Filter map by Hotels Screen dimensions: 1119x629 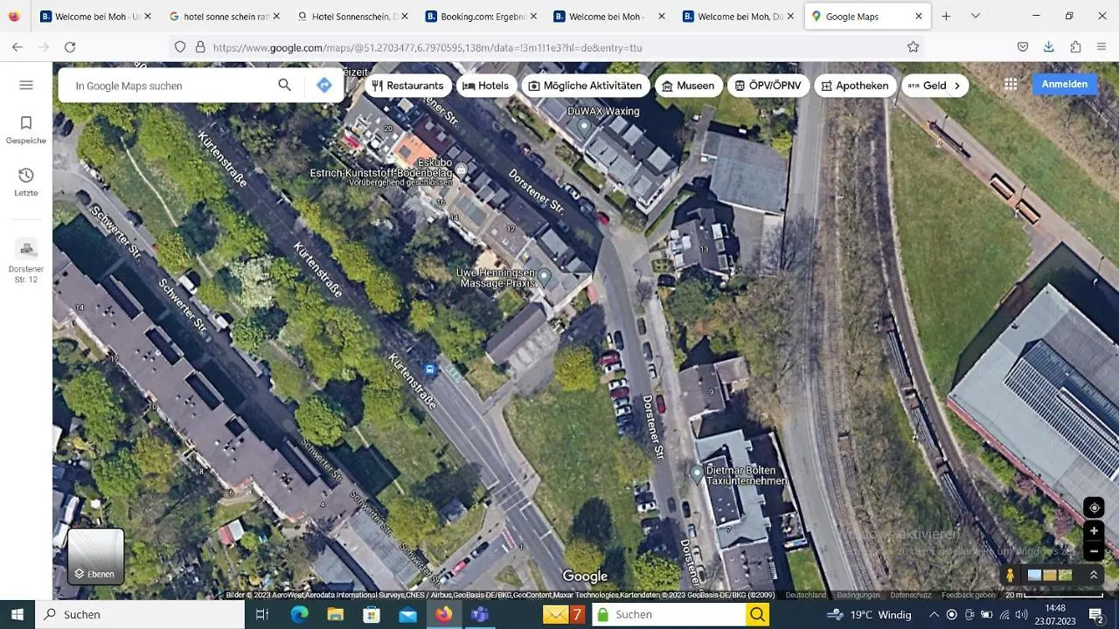[x=485, y=86]
